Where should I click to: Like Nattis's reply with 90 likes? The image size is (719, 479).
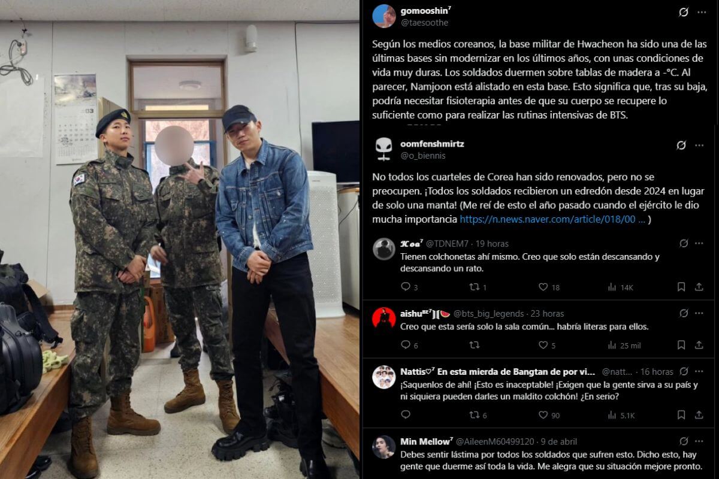click(x=543, y=414)
